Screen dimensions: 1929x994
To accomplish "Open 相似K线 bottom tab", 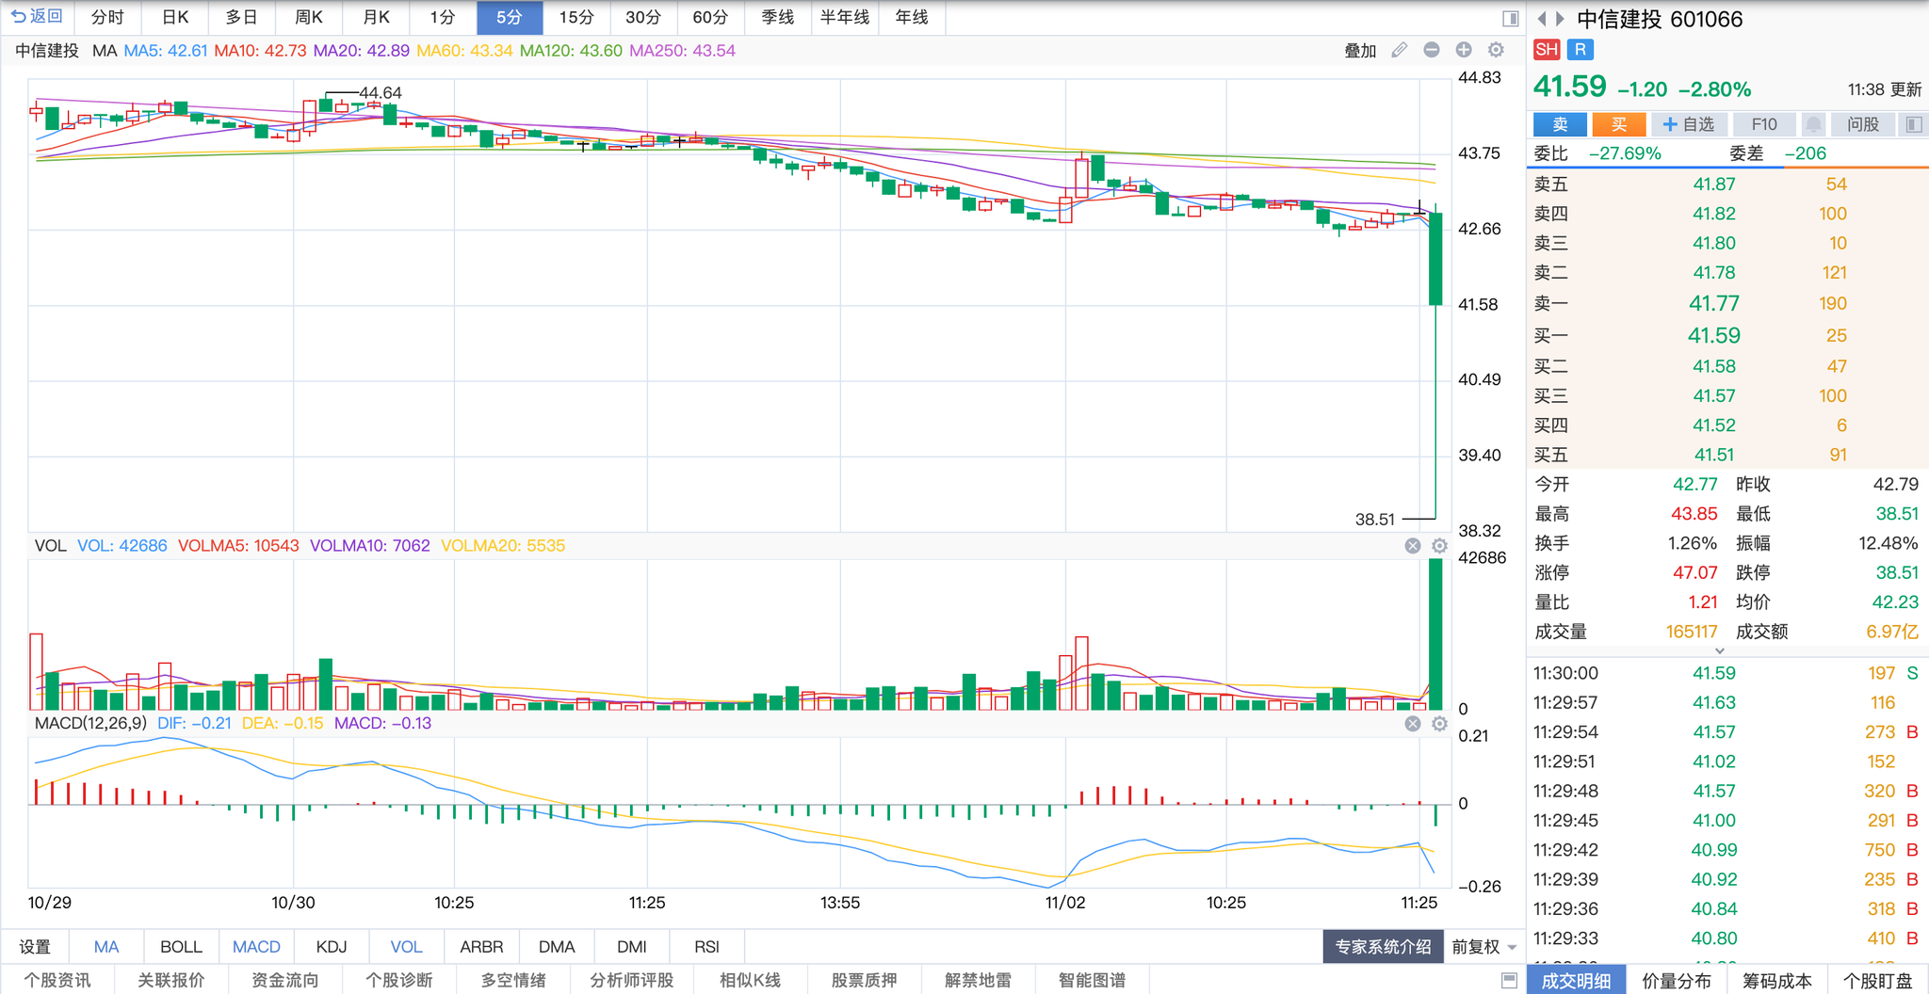I will (750, 980).
